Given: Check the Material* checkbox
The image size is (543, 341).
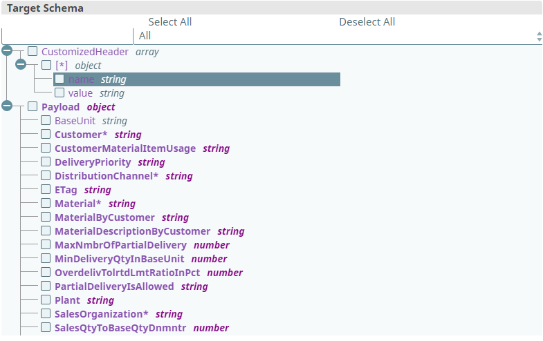Looking at the screenshot, I should click(46, 203).
